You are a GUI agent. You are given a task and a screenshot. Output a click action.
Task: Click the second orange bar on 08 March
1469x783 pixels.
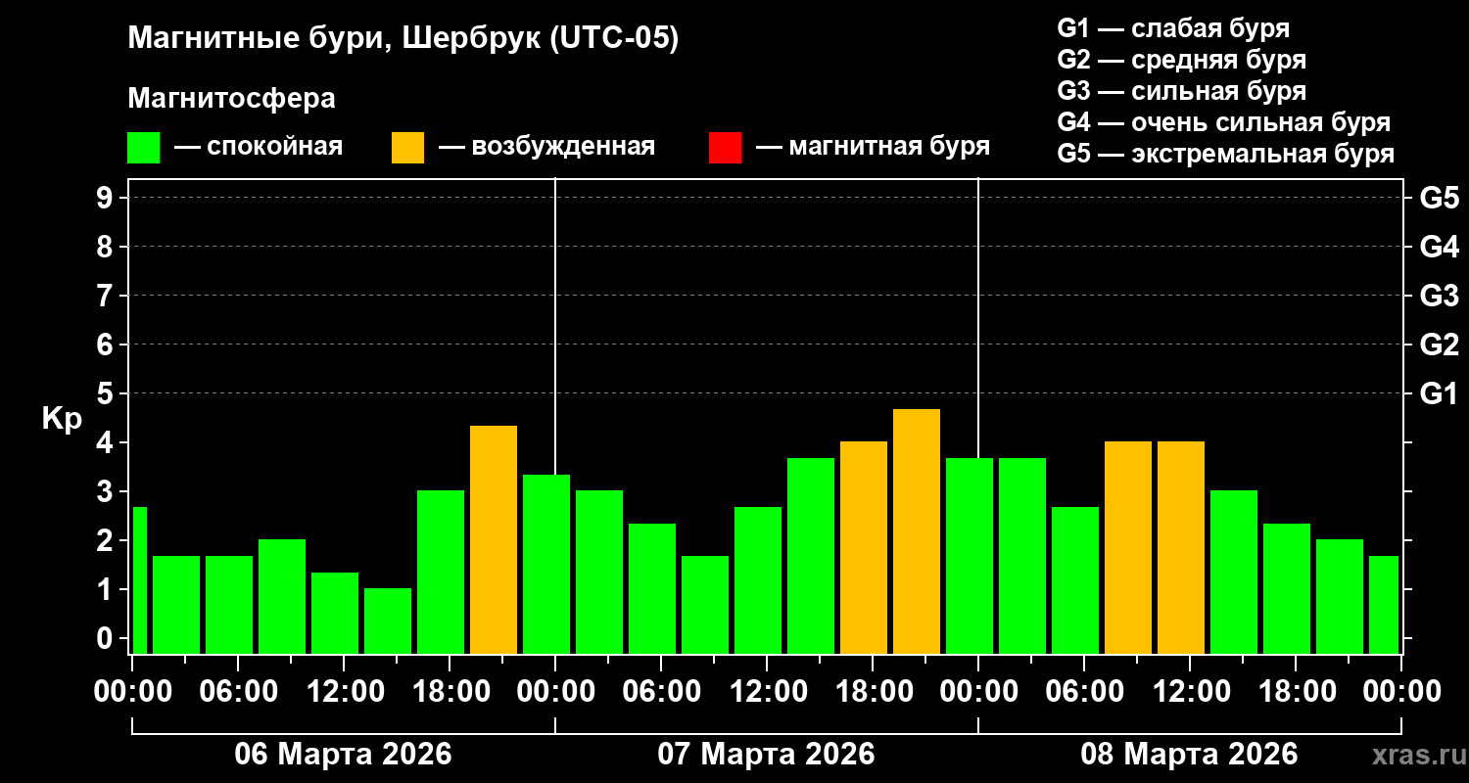(x=1181, y=547)
